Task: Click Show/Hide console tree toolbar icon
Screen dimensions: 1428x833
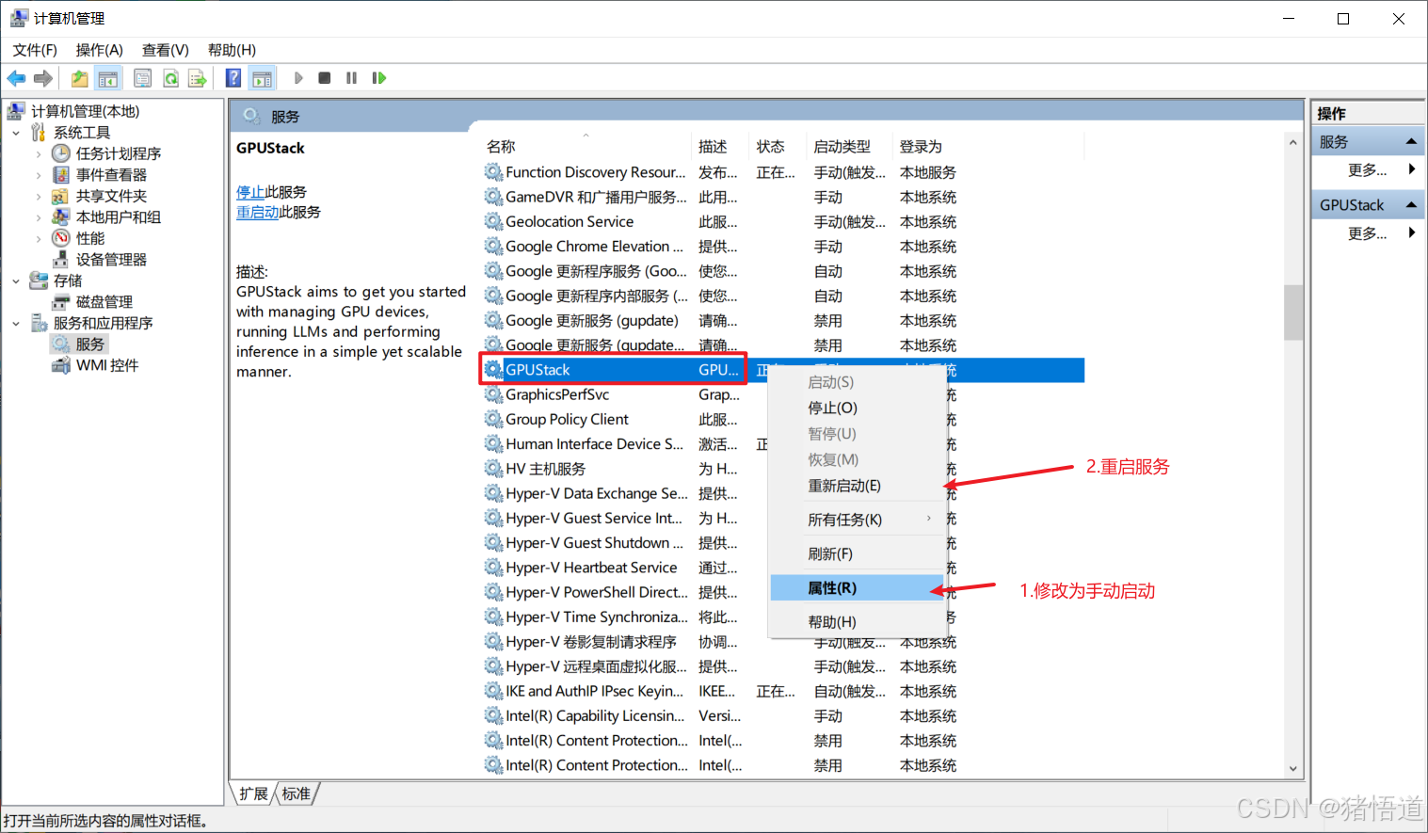Action: coord(108,78)
